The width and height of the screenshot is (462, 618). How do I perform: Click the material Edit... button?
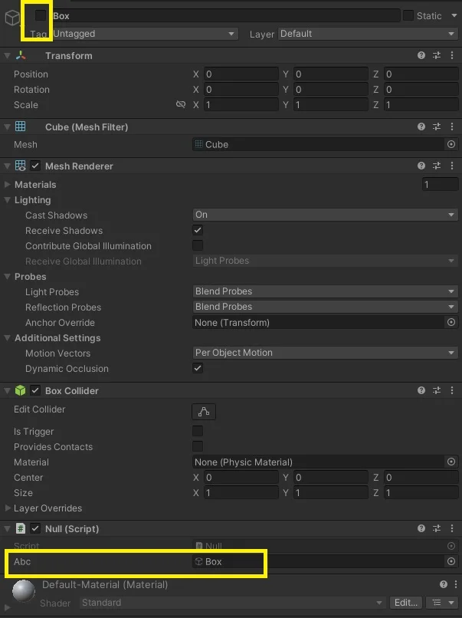click(406, 603)
